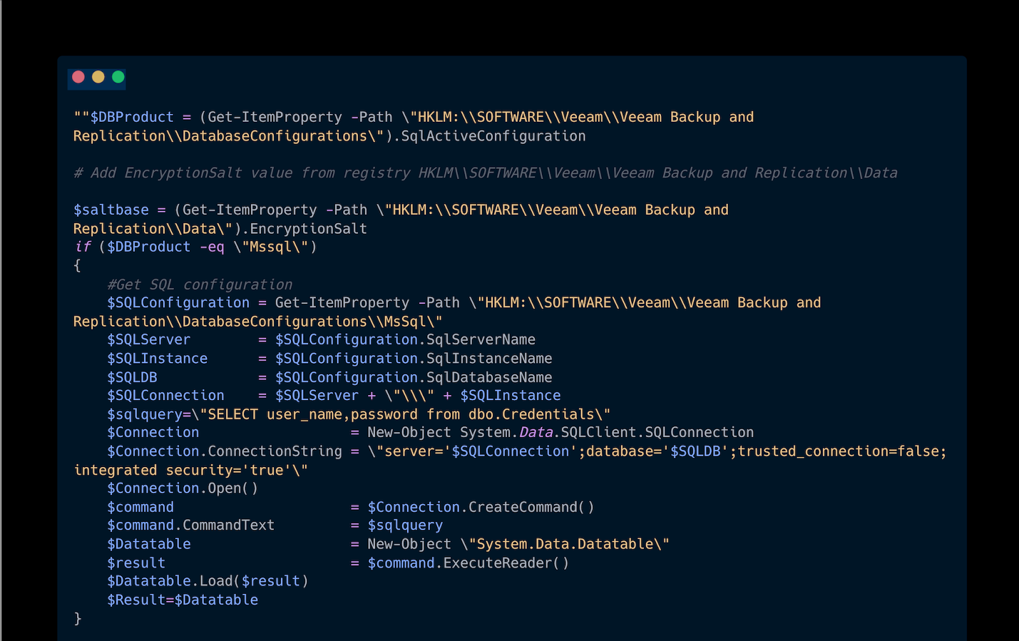This screenshot has width=1019, height=641.
Task: Click the $Connection.Open() method call
Action: tap(182, 488)
